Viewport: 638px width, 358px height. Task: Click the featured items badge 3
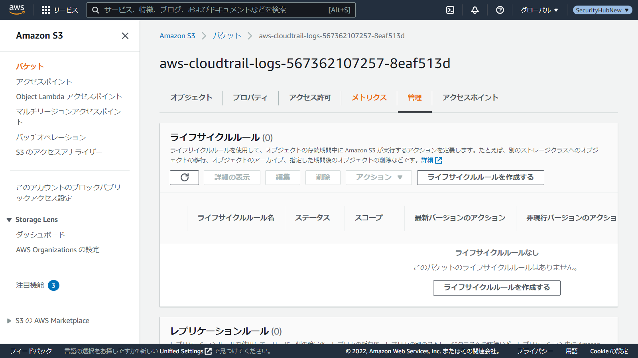click(53, 286)
